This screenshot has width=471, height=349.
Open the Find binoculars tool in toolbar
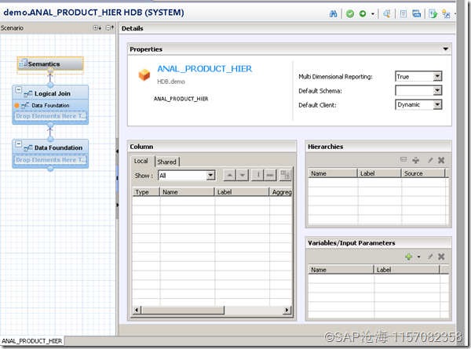(333, 14)
